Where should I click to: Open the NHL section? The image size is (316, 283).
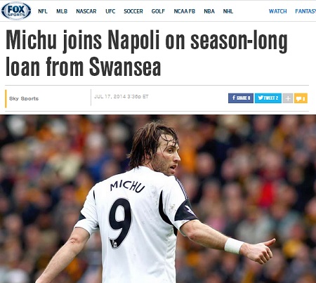(228, 11)
